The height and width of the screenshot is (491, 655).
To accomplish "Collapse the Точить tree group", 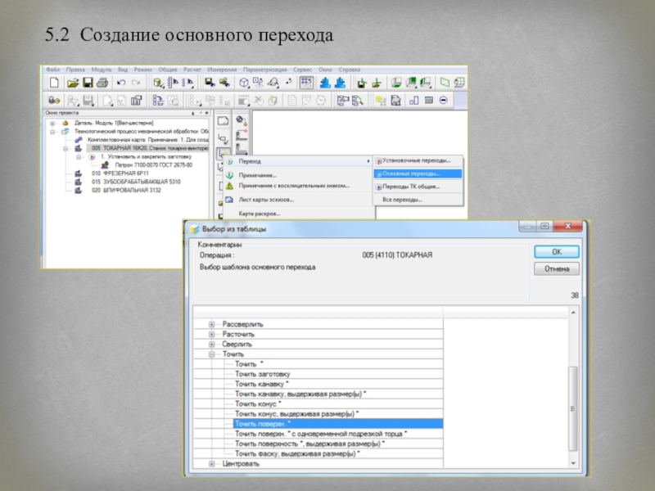I will coord(211,354).
